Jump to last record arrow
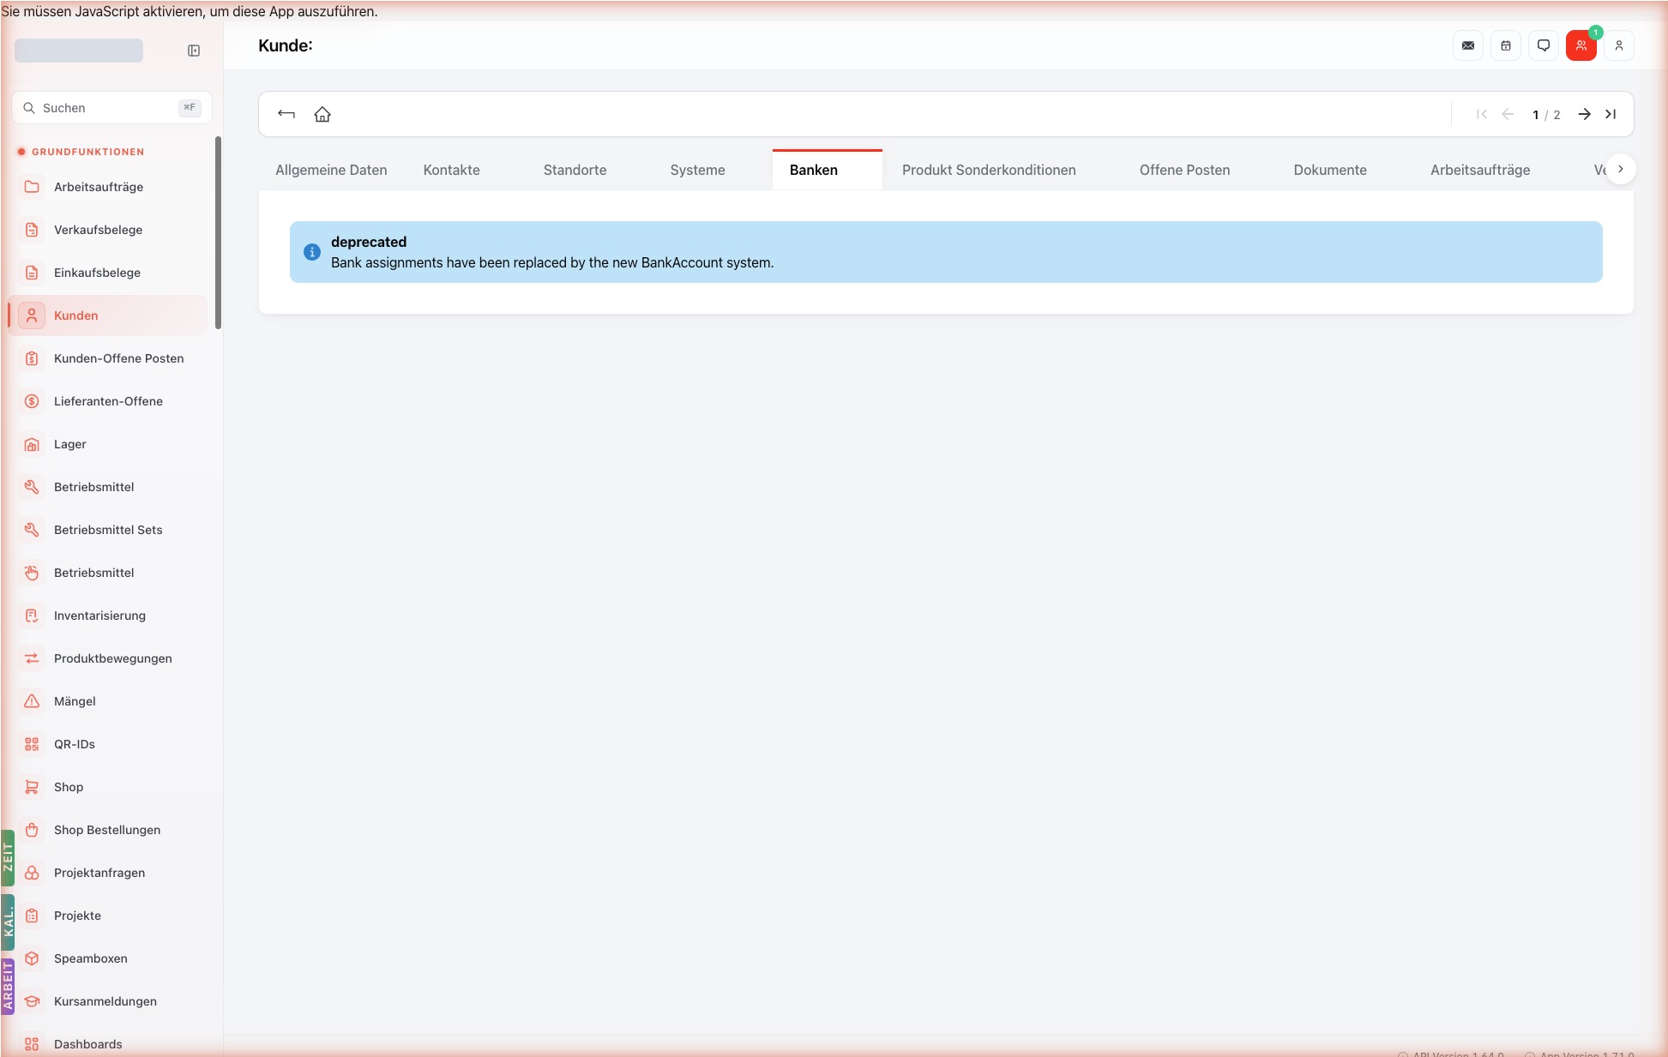 (x=1611, y=114)
